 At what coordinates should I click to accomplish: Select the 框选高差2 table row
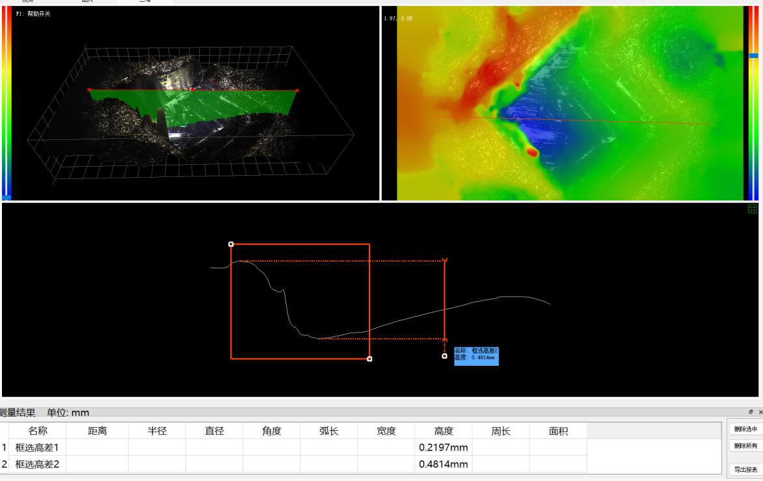point(37,464)
